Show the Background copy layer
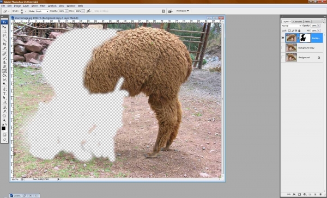Screen dimensions: 327x198 pos(283,48)
